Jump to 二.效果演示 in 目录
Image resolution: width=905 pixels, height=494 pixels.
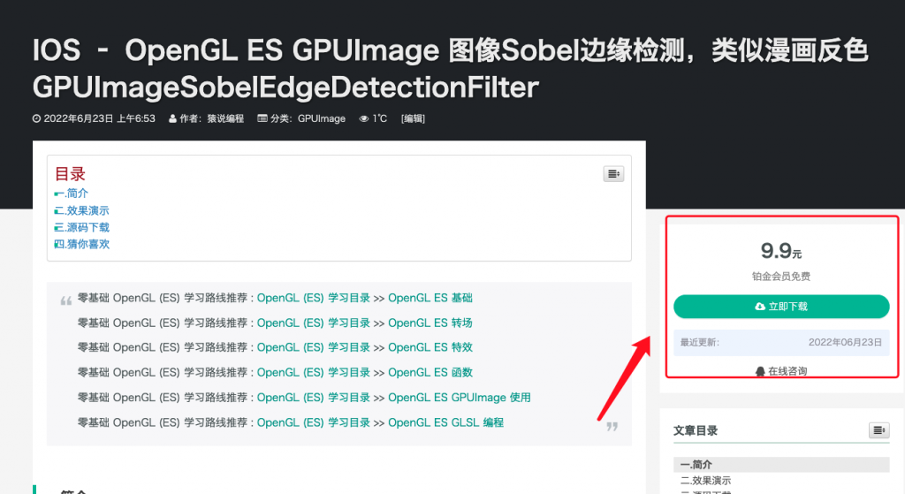coord(81,210)
